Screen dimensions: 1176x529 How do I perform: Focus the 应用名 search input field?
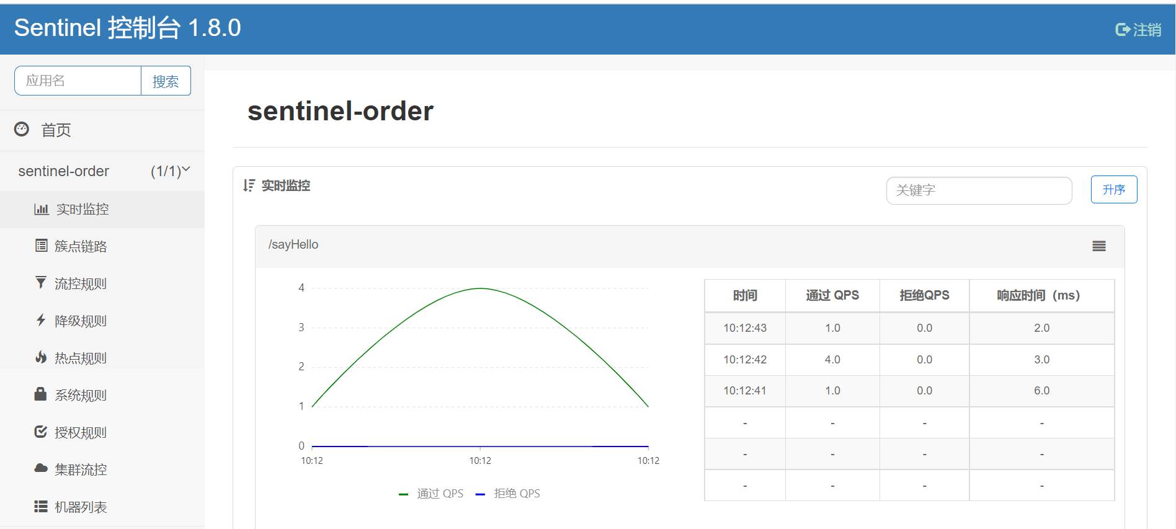tap(78, 81)
